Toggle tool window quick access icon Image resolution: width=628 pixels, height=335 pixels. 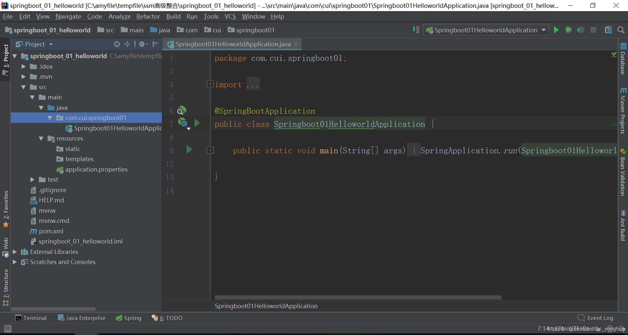click(8, 329)
